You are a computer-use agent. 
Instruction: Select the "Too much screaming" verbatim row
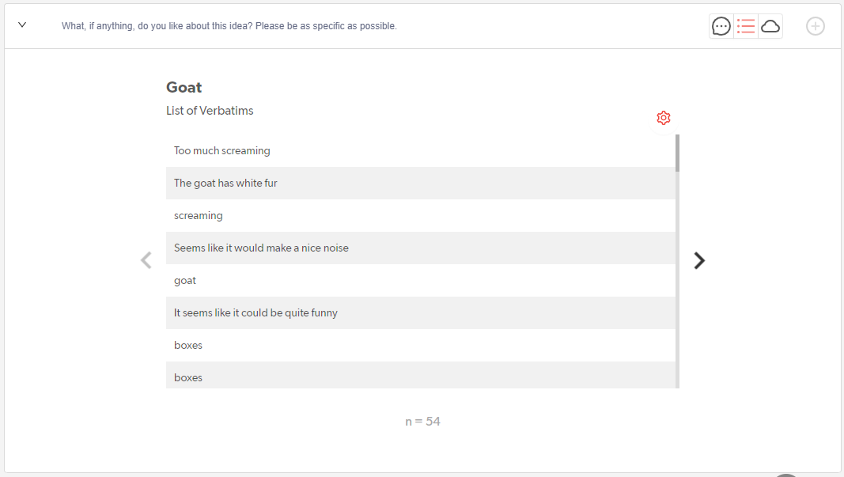pyautogui.click(x=222, y=150)
